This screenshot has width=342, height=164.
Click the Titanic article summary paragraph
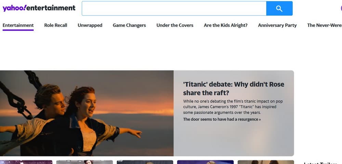[x=233, y=107]
